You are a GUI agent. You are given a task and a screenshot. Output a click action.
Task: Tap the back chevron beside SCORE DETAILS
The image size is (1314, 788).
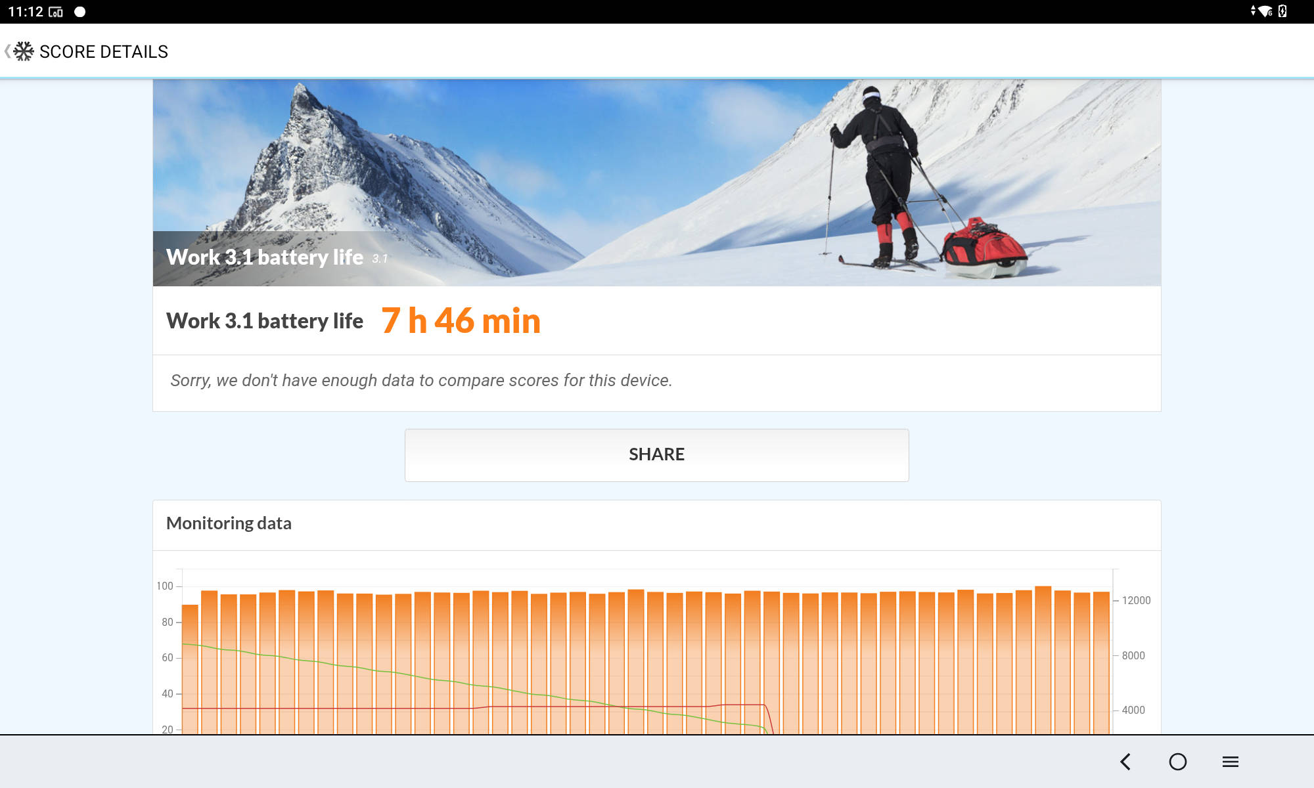pyautogui.click(x=7, y=51)
